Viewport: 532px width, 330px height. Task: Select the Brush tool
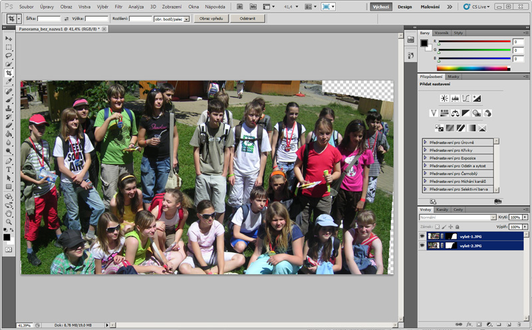[x=9, y=100]
